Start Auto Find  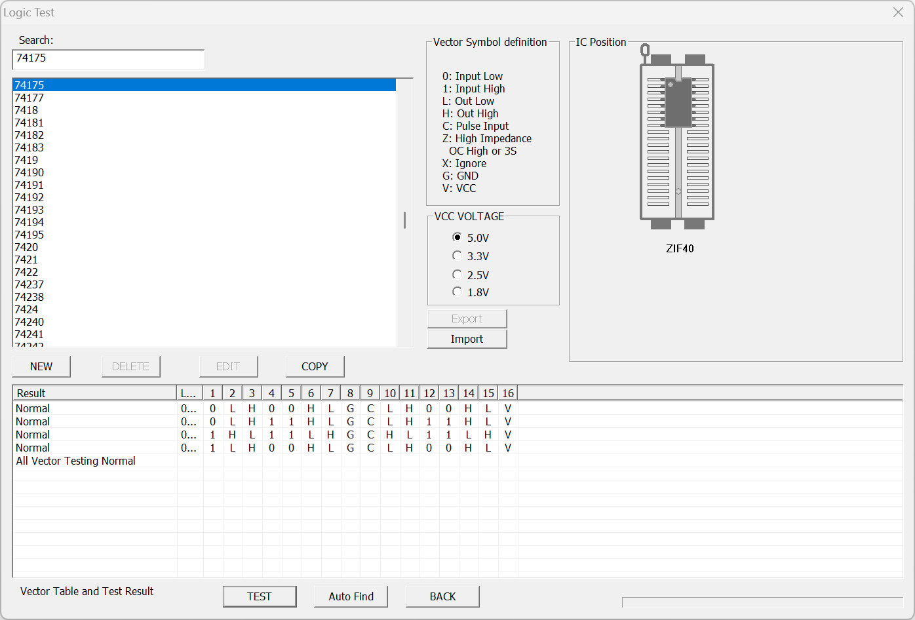351,596
